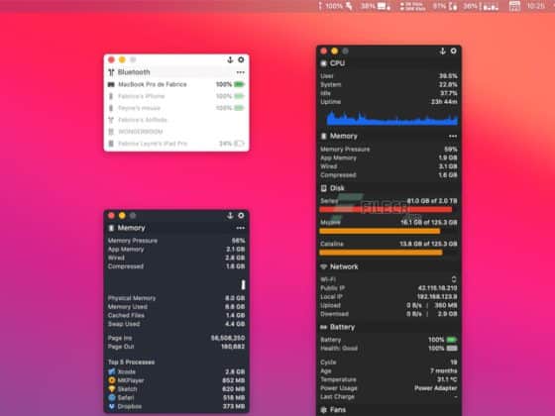555x416 pixels.
Task: Click the Bluetooth symbol icon in the header
Action: 111,72
